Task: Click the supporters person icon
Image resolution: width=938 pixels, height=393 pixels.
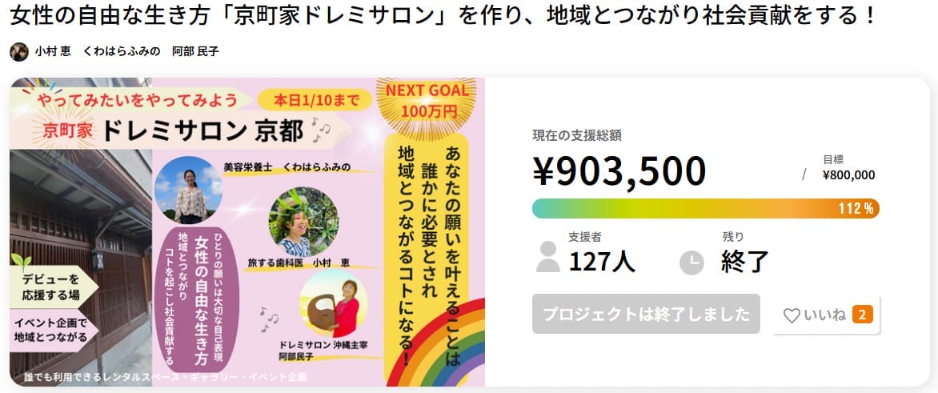Action: click(548, 256)
